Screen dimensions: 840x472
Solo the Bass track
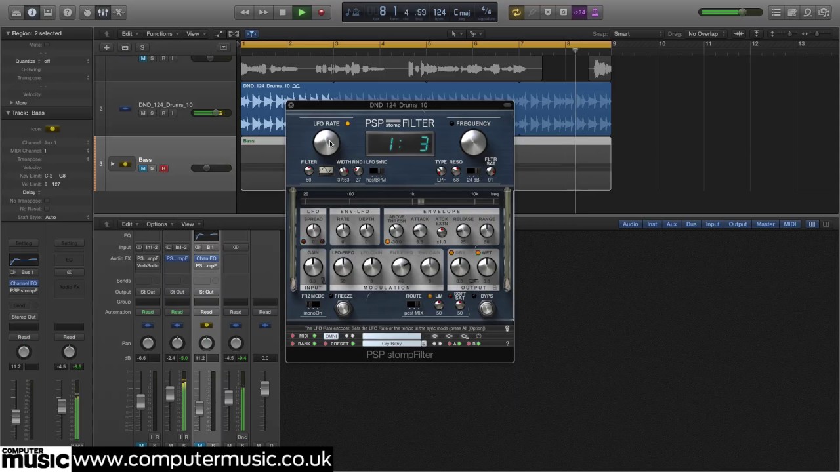coord(152,168)
